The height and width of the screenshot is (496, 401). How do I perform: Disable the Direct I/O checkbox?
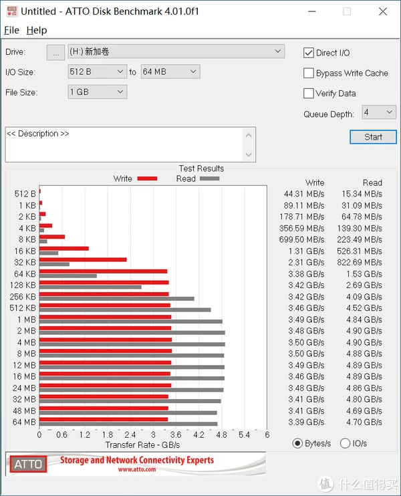coord(309,53)
